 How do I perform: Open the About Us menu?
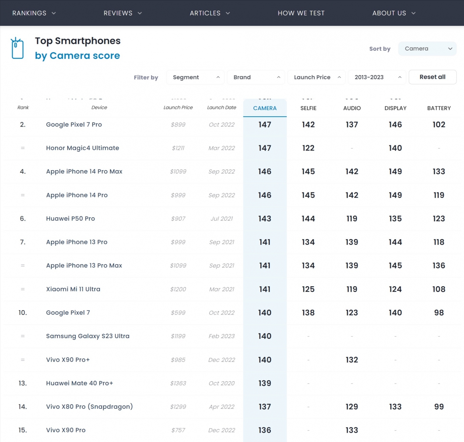pyautogui.click(x=394, y=13)
